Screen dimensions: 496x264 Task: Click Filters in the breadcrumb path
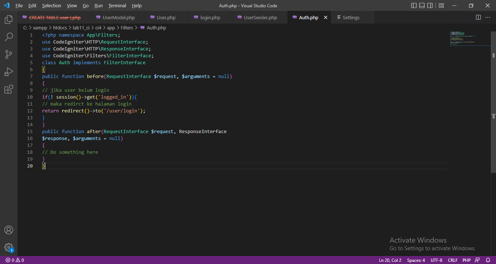coord(127,27)
